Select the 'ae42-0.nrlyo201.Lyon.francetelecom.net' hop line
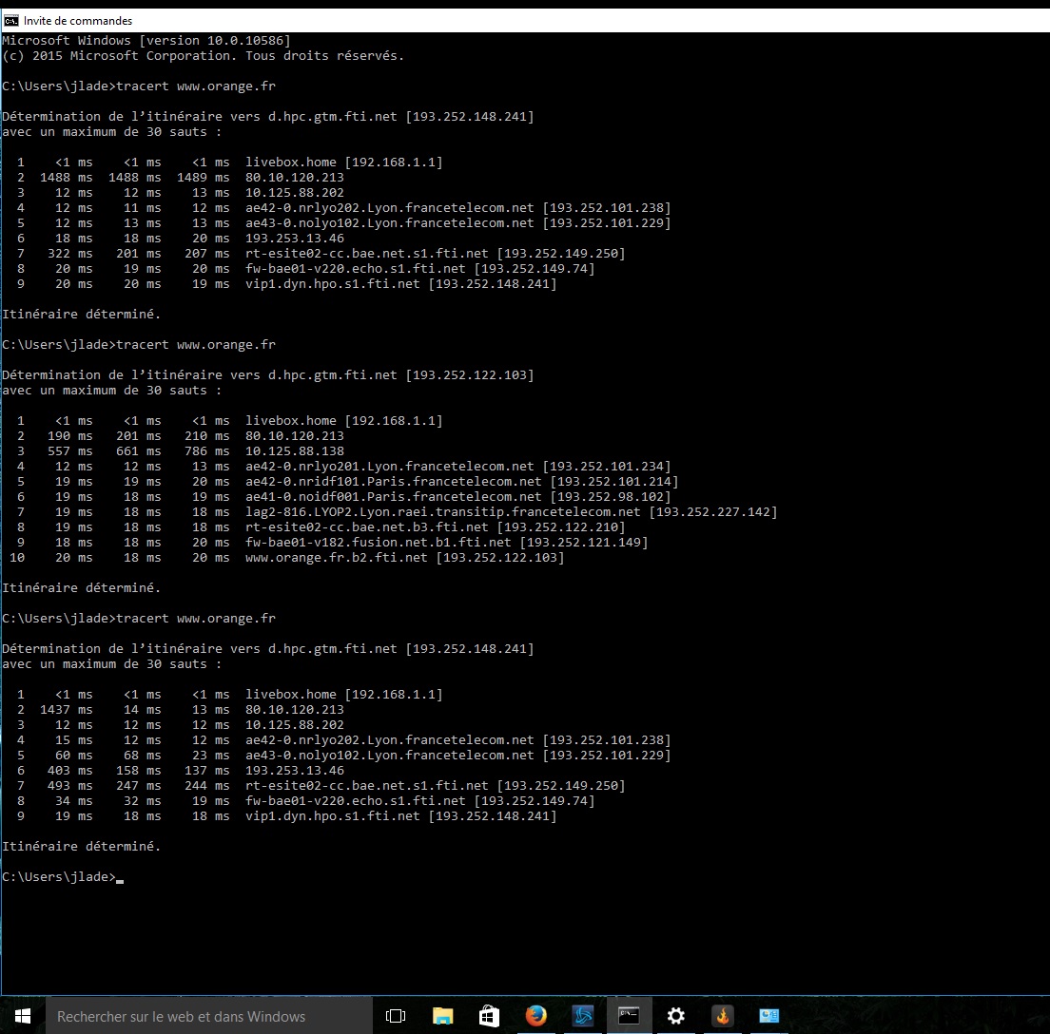Image resolution: width=1050 pixels, height=1034 pixels. pyautogui.click(x=342, y=467)
